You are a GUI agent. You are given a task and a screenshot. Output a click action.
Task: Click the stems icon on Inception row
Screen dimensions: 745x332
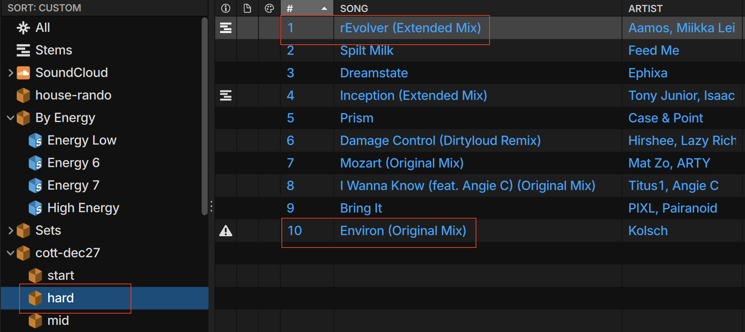tap(226, 95)
